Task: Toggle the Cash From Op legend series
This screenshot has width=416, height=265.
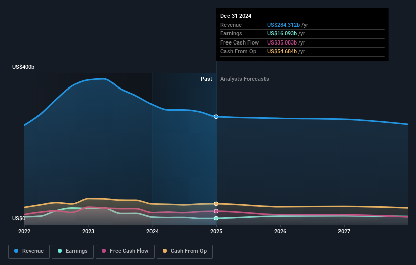Action: pyautogui.click(x=184, y=251)
